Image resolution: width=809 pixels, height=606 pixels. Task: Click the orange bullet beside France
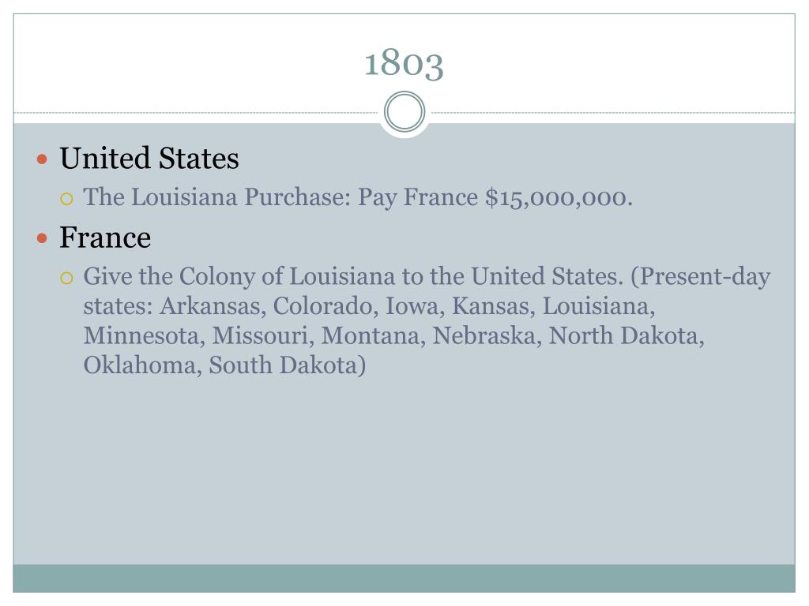[43, 238]
